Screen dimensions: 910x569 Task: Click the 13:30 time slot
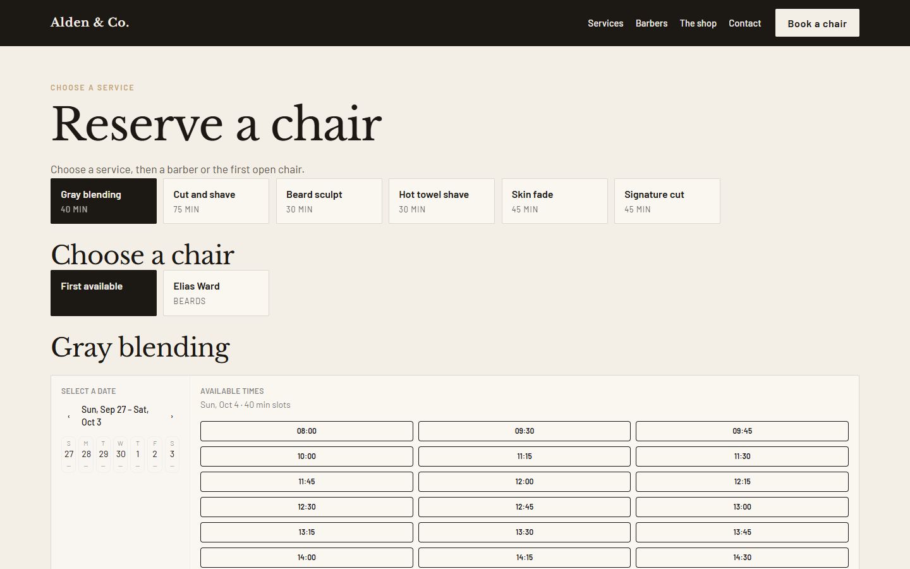(x=525, y=532)
